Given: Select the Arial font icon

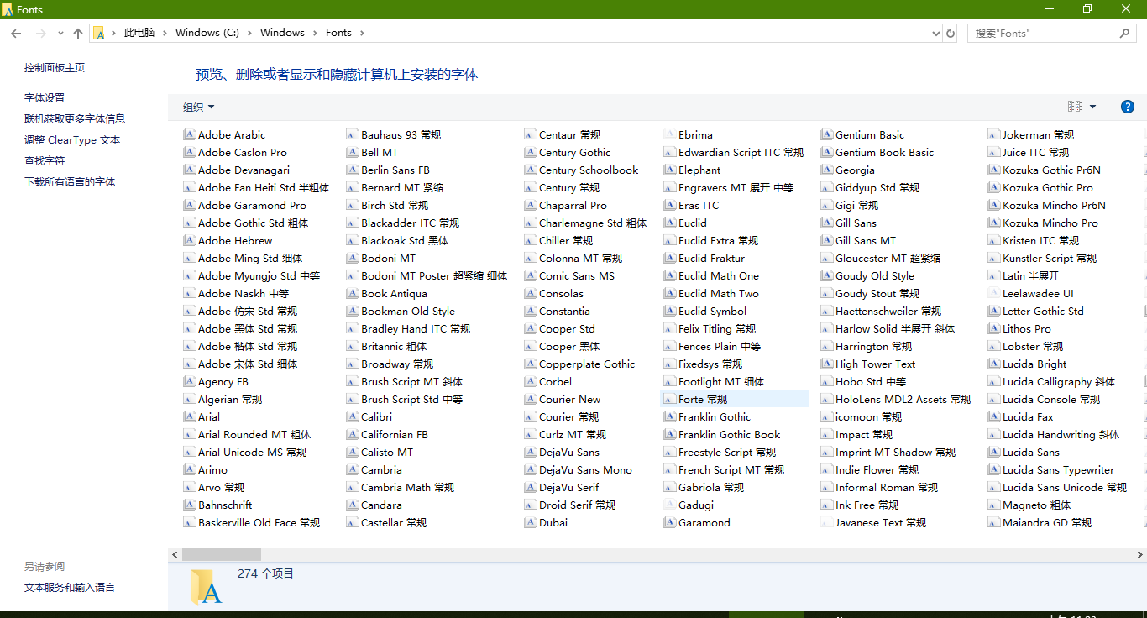Looking at the screenshot, I should (x=190, y=416).
